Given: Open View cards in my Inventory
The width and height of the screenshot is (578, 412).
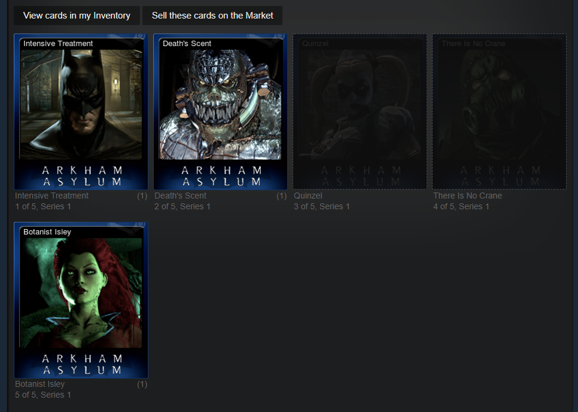Looking at the screenshot, I should (77, 16).
